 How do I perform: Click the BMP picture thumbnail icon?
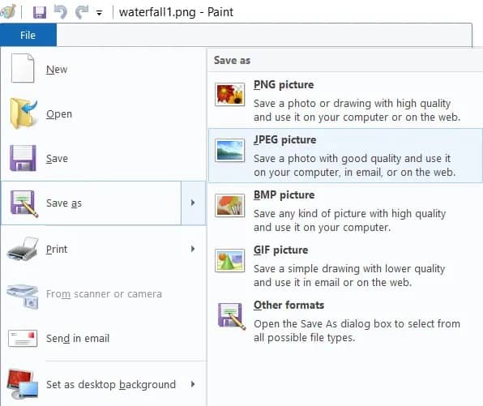[230, 206]
